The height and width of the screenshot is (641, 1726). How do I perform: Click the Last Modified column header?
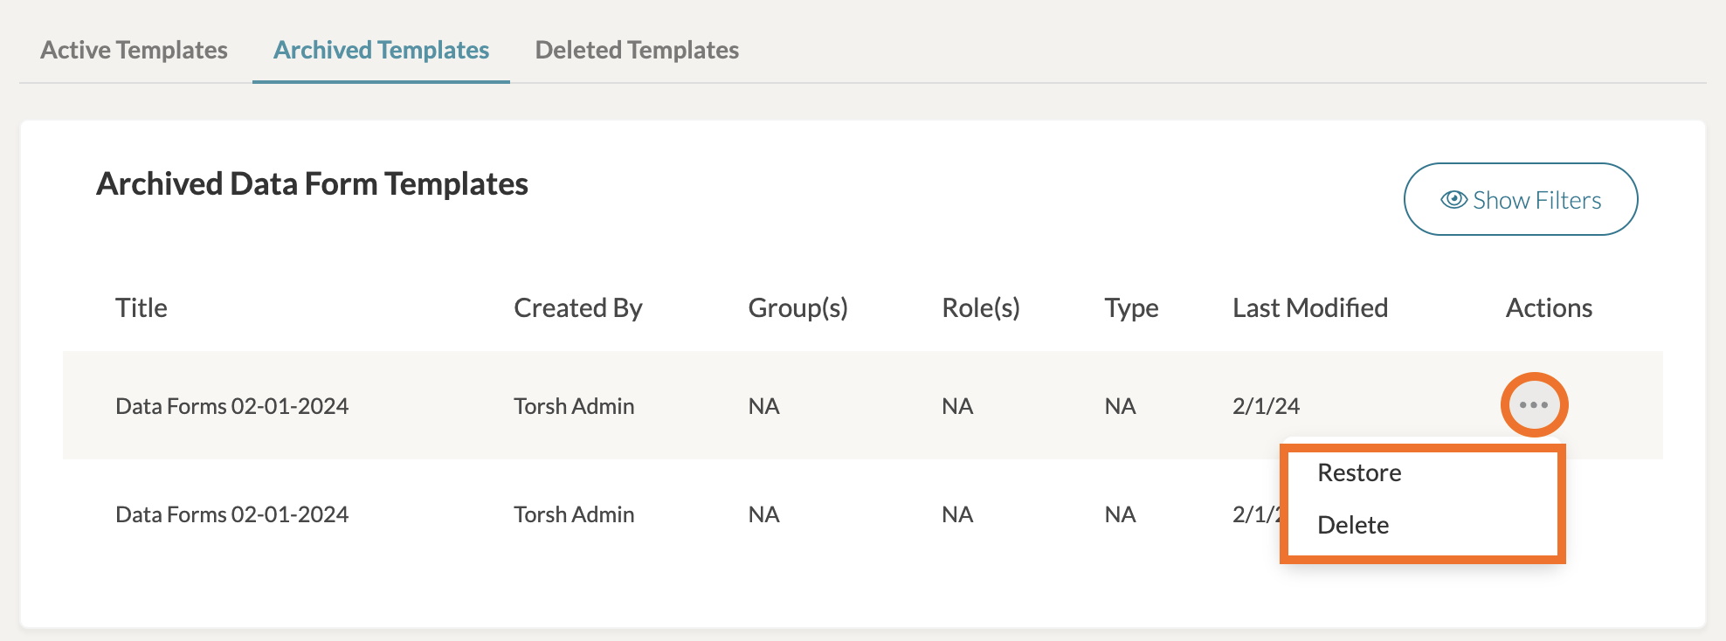click(x=1309, y=308)
